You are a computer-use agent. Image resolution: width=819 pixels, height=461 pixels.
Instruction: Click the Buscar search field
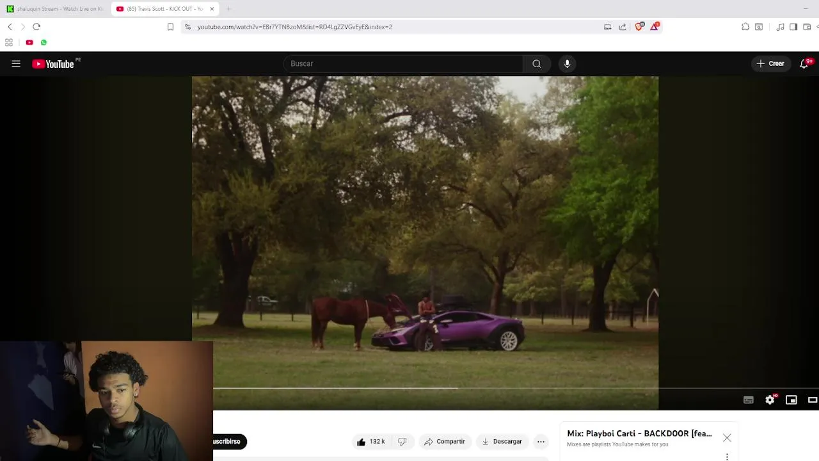403,63
